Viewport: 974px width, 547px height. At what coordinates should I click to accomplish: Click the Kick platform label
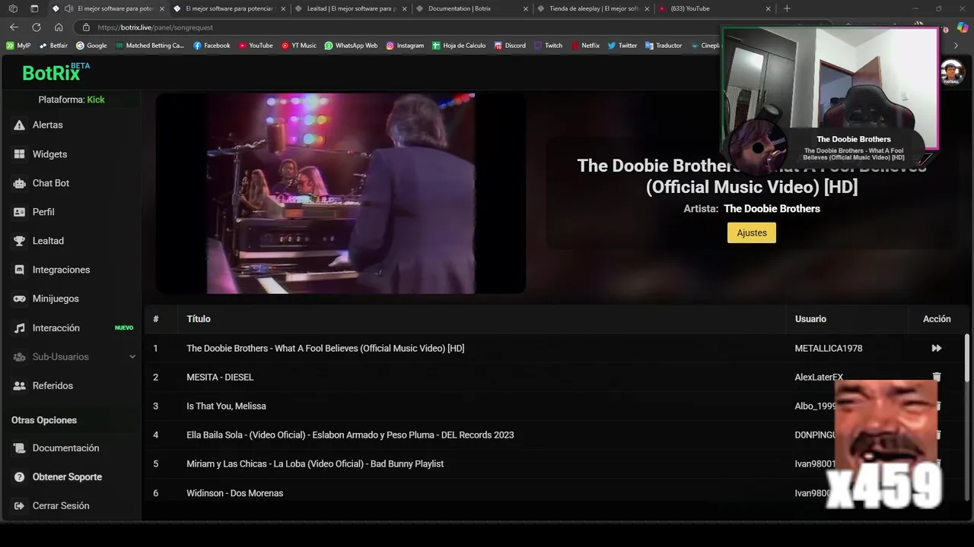point(96,100)
